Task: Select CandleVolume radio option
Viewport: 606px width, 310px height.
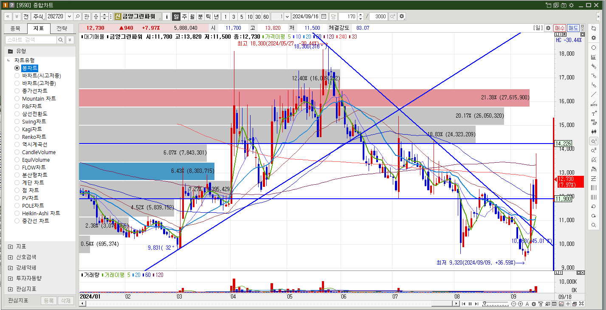Action: [x=17, y=152]
